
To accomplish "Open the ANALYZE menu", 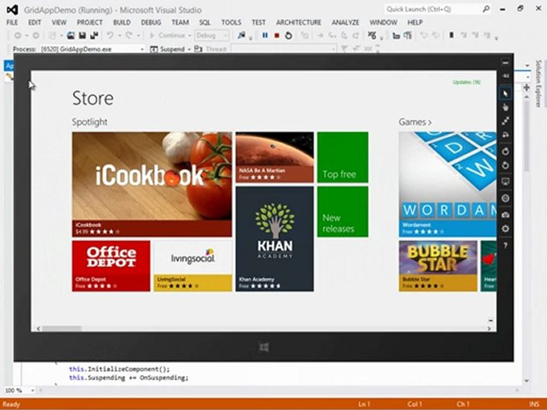I will tap(345, 22).
